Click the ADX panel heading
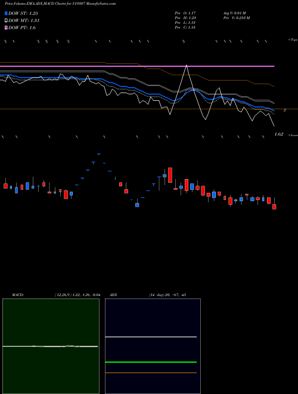298x394 pixels. [x=113, y=295]
